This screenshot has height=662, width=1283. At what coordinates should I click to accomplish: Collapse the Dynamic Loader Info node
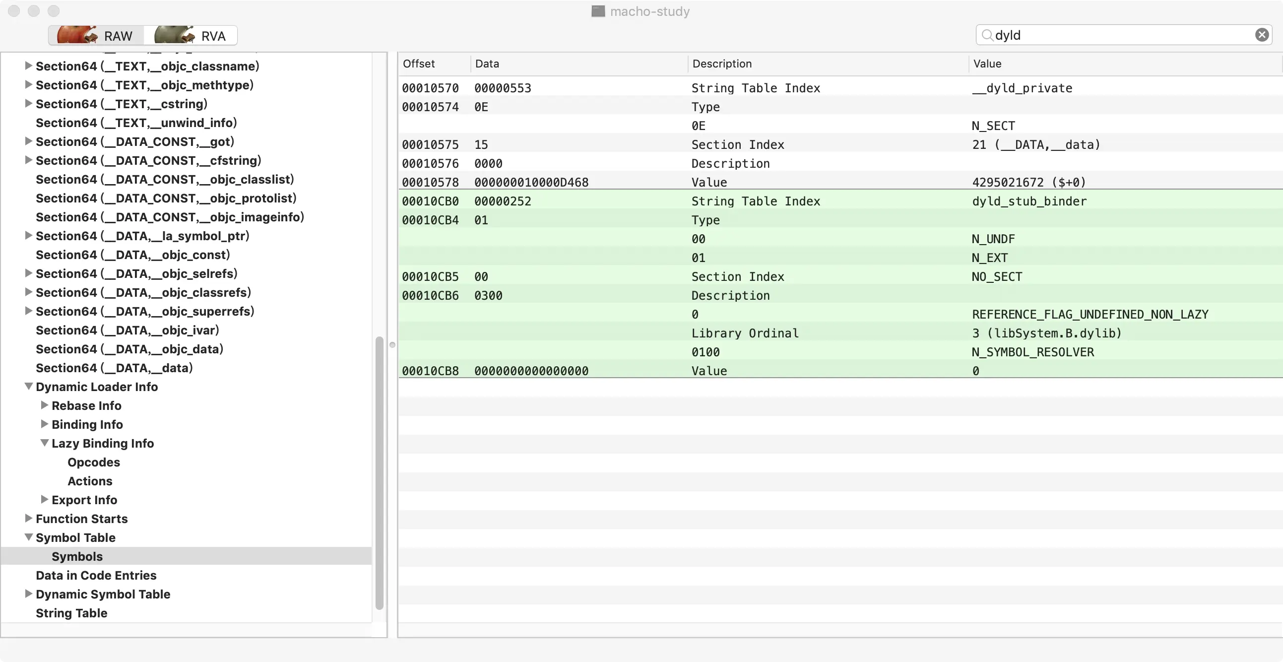point(29,386)
